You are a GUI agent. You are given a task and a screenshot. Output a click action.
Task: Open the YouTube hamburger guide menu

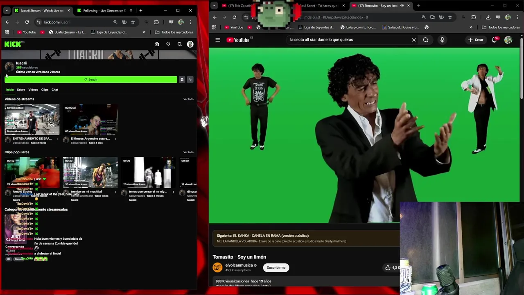218,40
